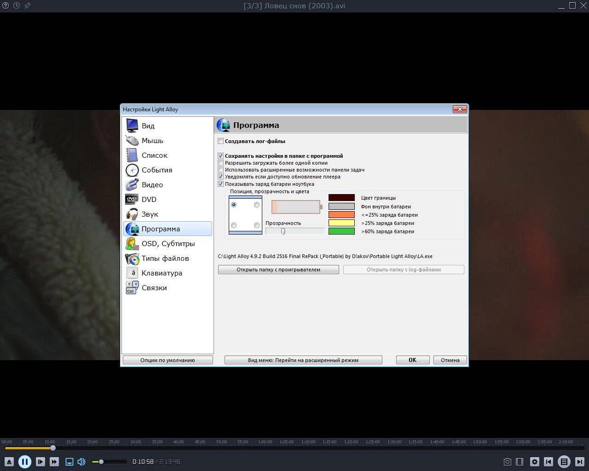The height and width of the screenshot is (471, 589).
Task: Click the help question mark icon at top-left
Action: 6,6
